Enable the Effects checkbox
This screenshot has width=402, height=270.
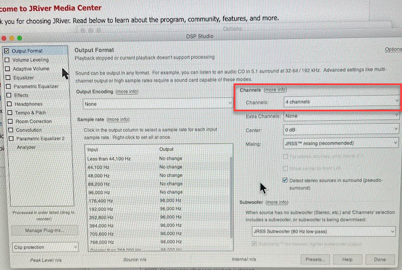(9, 95)
